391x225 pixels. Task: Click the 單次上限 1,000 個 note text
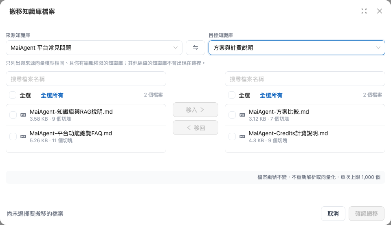click(x=360, y=177)
